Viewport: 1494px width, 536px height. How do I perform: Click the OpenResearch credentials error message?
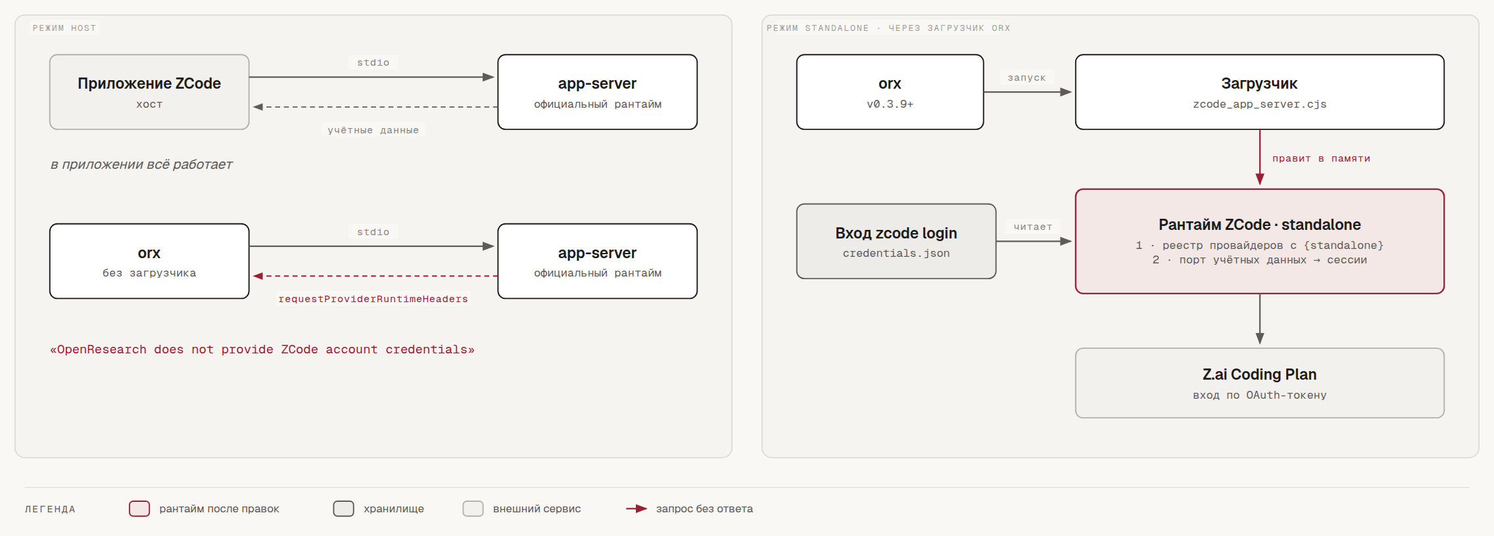(x=262, y=349)
